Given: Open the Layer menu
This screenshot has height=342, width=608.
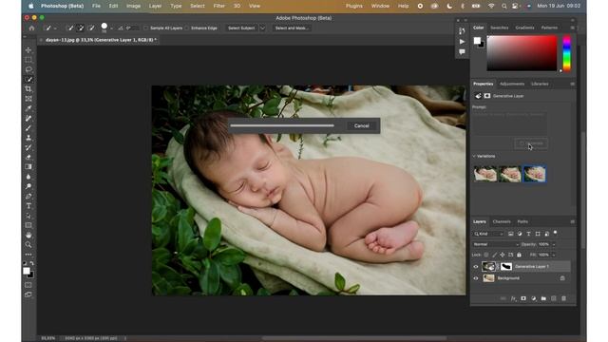Looking at the screenshot, I should click(x=156, y=6).
